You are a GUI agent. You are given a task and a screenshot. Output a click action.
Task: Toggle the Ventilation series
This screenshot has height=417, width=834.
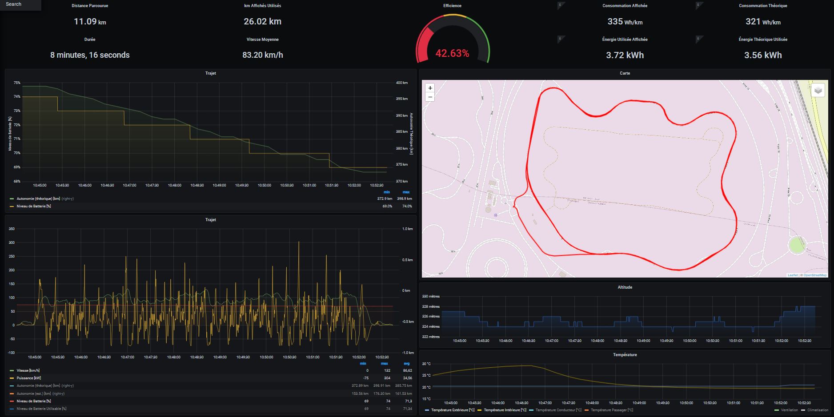coord(790,410)
